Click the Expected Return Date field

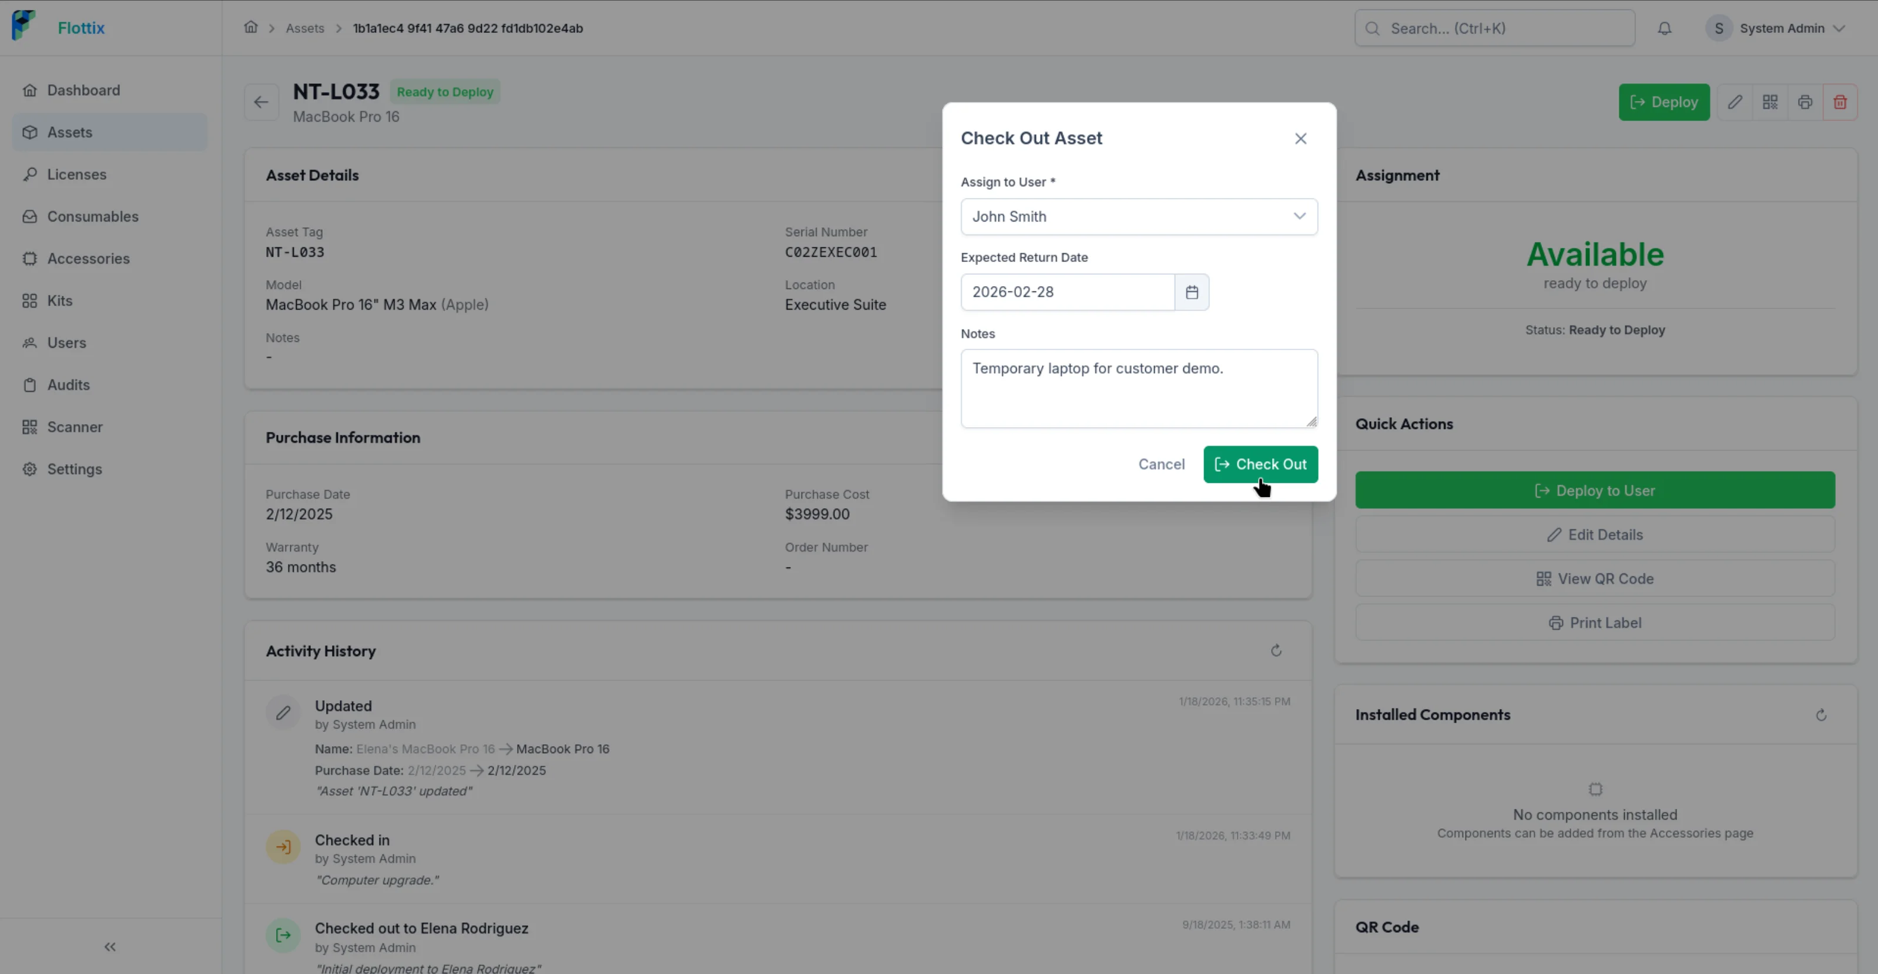[1067, 293]
